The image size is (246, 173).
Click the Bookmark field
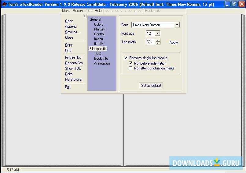(165, 11)
